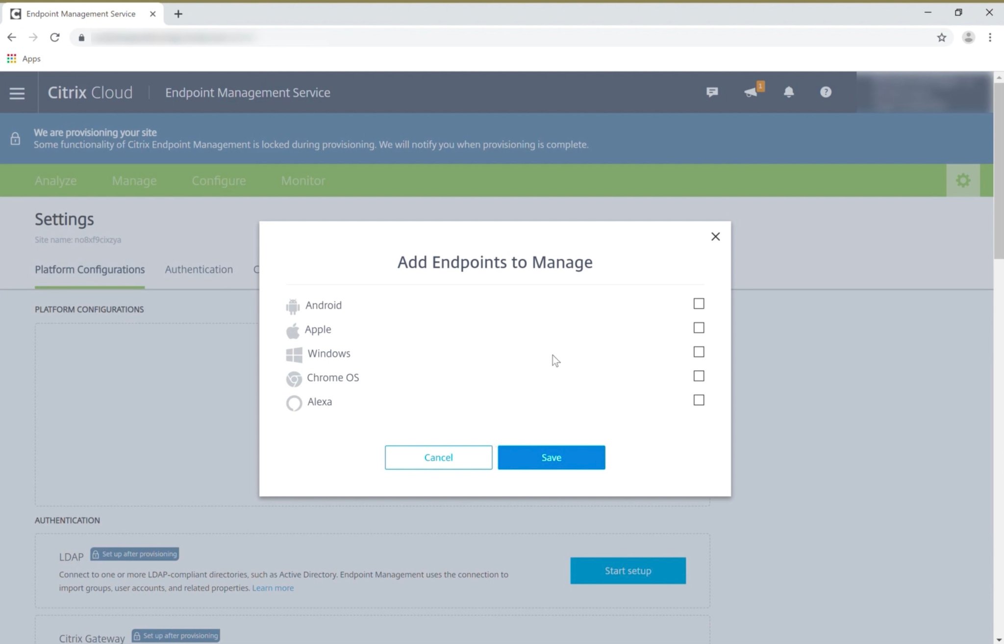
Task: Enable the Apple endpoint checkbox
Action: pyautogui.click(x=699, y=328)
